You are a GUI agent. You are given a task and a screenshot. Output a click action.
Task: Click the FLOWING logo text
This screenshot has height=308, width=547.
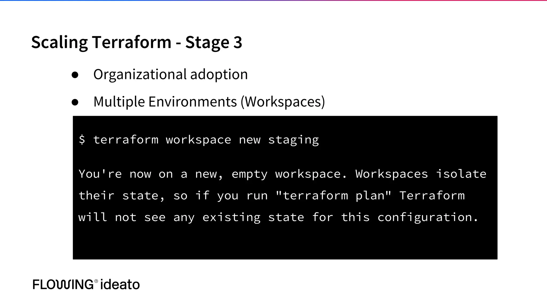(63, 284)
